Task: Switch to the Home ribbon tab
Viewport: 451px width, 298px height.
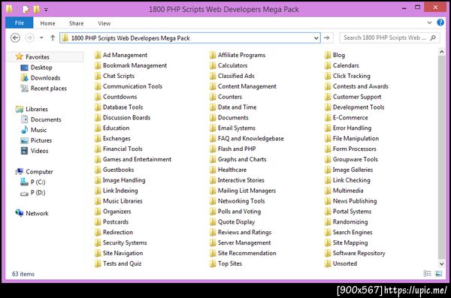Action: (48, 23)
